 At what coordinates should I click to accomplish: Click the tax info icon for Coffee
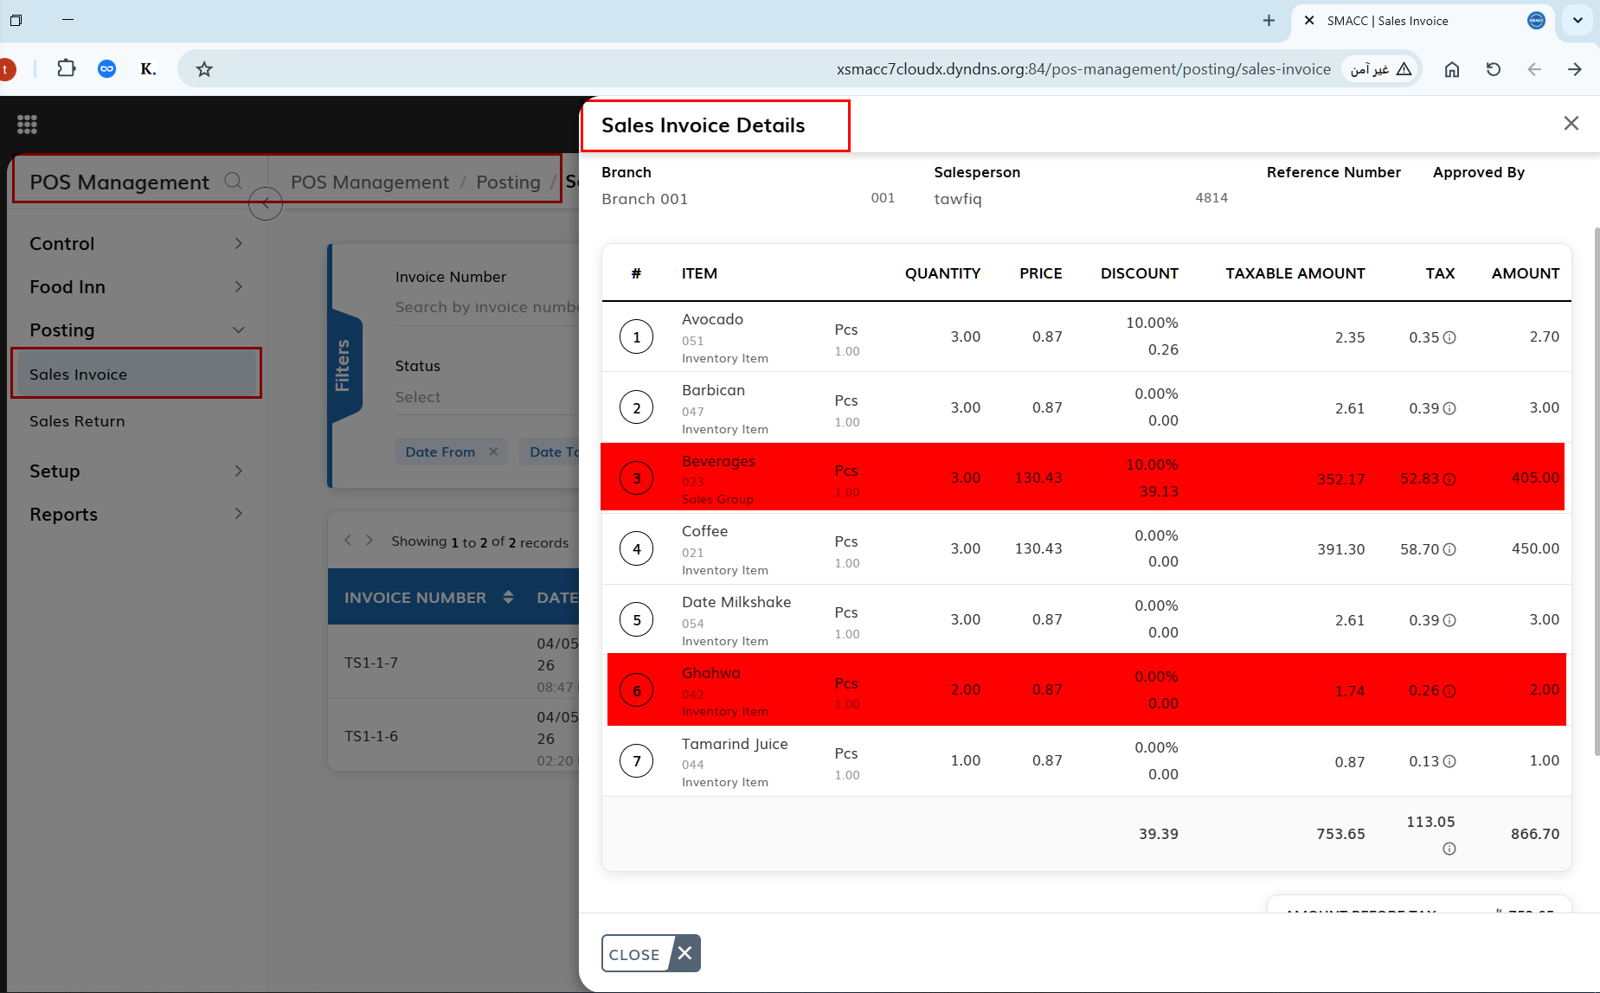click(x=1449, y=549)
